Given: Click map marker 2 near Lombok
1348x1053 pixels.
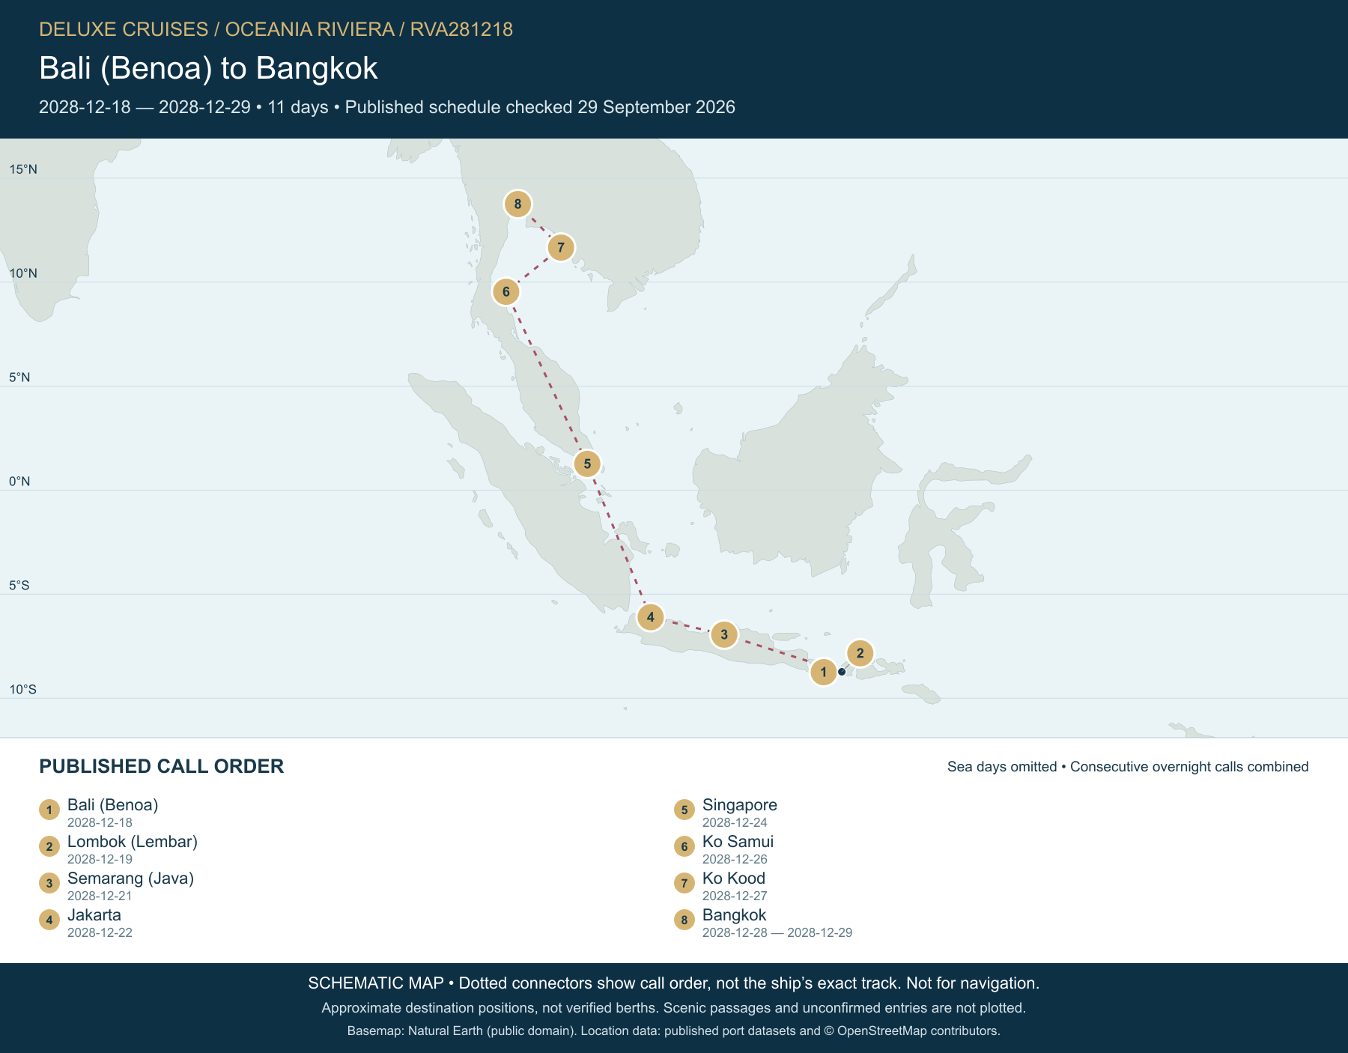Looking at the screenshot, I should pos(860,653).
